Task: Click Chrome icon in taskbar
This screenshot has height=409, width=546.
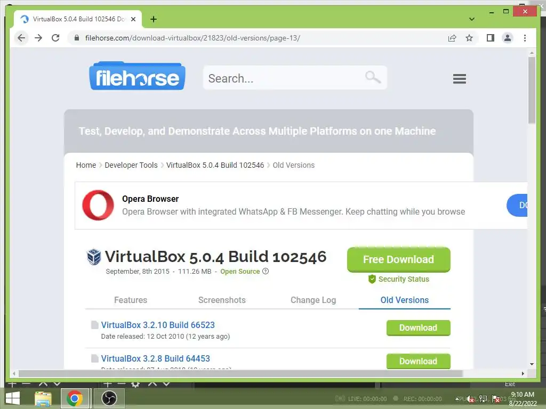Action: pos(75,398)
